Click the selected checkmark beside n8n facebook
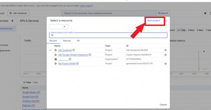This screenshot has height=110, width=211. 50,50
